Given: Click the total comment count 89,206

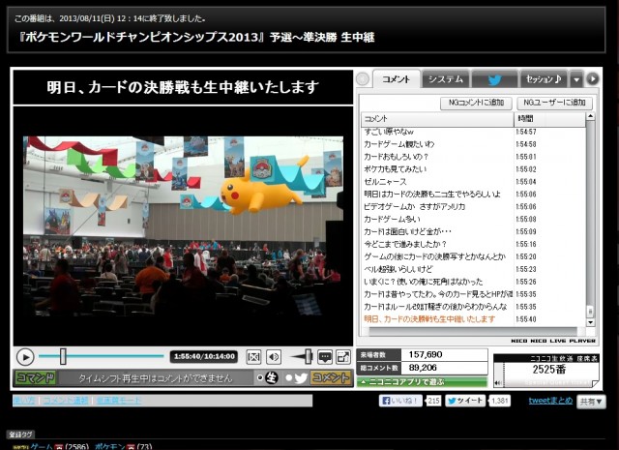Looking at the screenshot, I should 423,368.
